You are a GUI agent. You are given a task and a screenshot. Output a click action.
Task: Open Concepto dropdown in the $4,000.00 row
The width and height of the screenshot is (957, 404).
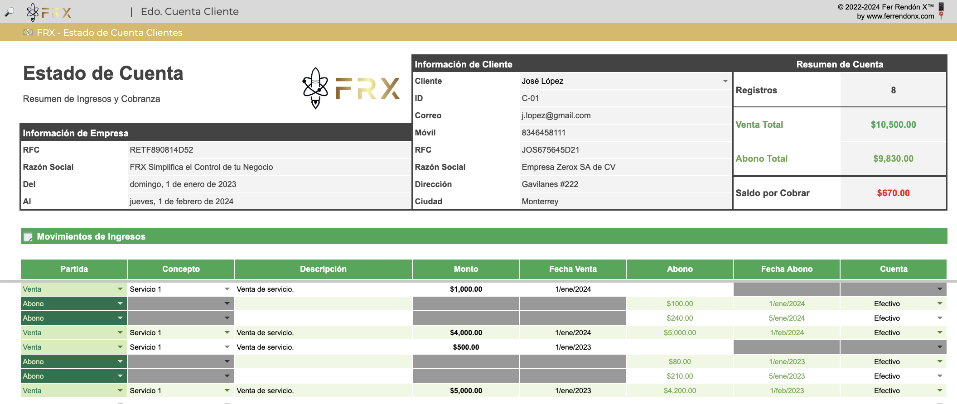227,332
